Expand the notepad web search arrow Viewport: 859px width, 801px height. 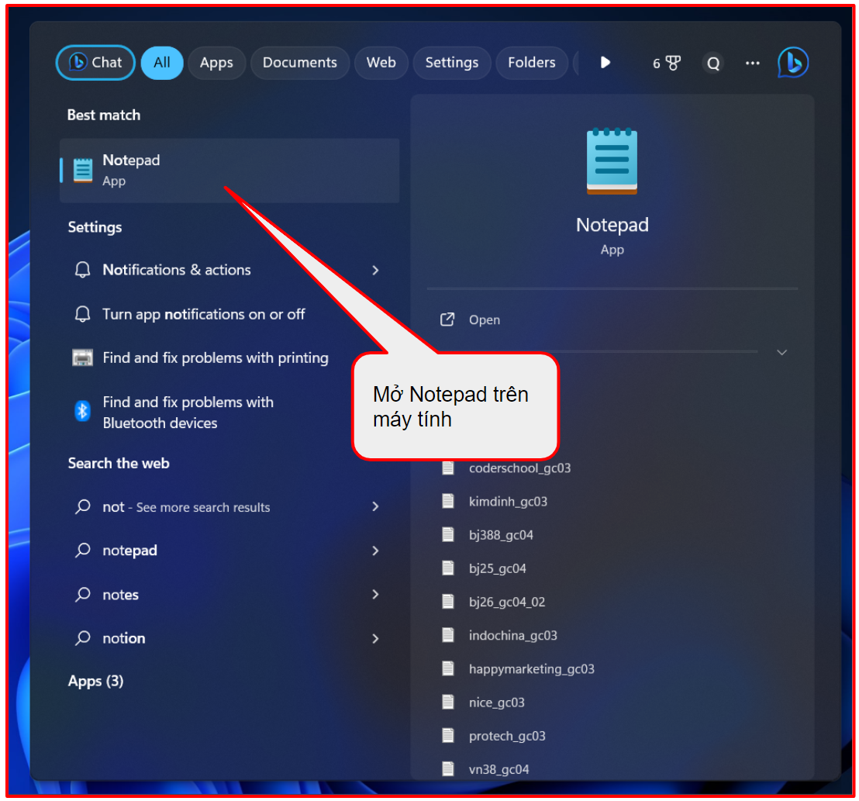point(375,551)
